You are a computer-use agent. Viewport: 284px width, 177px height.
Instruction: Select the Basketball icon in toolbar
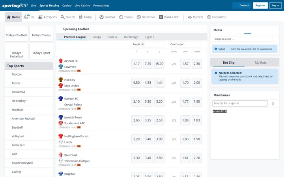click(x=139, y=17)
